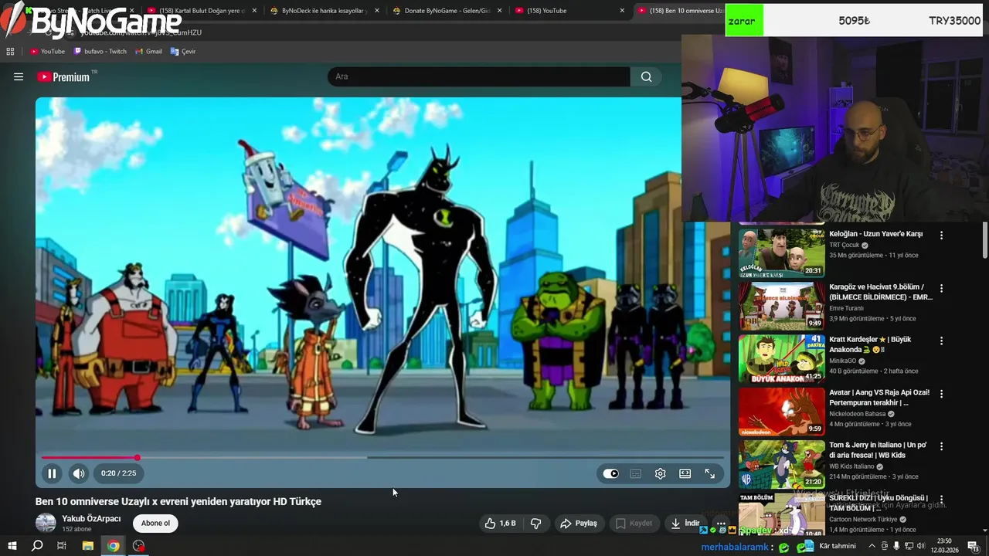Click the Chrome icon on the taskbar
989x556 pixels.
tap(113, 546)
